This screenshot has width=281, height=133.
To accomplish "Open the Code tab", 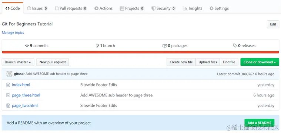I will [x=13, y=8].
